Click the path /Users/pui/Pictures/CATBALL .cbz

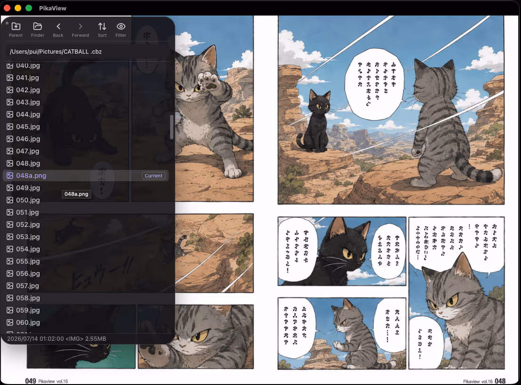[x=56, y=51]
